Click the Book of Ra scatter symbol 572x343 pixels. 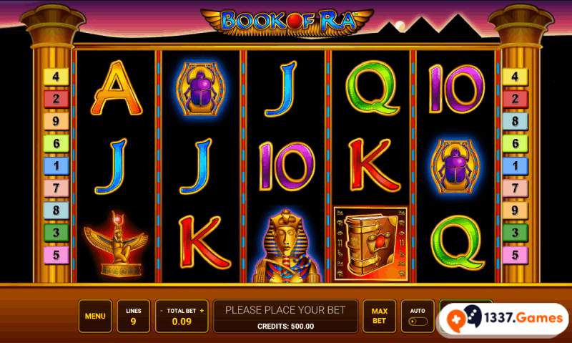370,243
